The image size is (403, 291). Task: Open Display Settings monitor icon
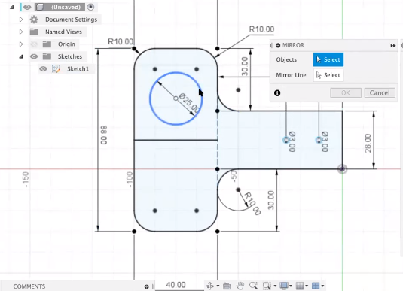[284, 286]
